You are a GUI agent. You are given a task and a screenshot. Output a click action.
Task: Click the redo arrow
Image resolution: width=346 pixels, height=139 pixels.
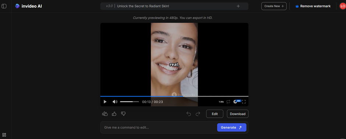pyautogui.click(x=198, y=114)
